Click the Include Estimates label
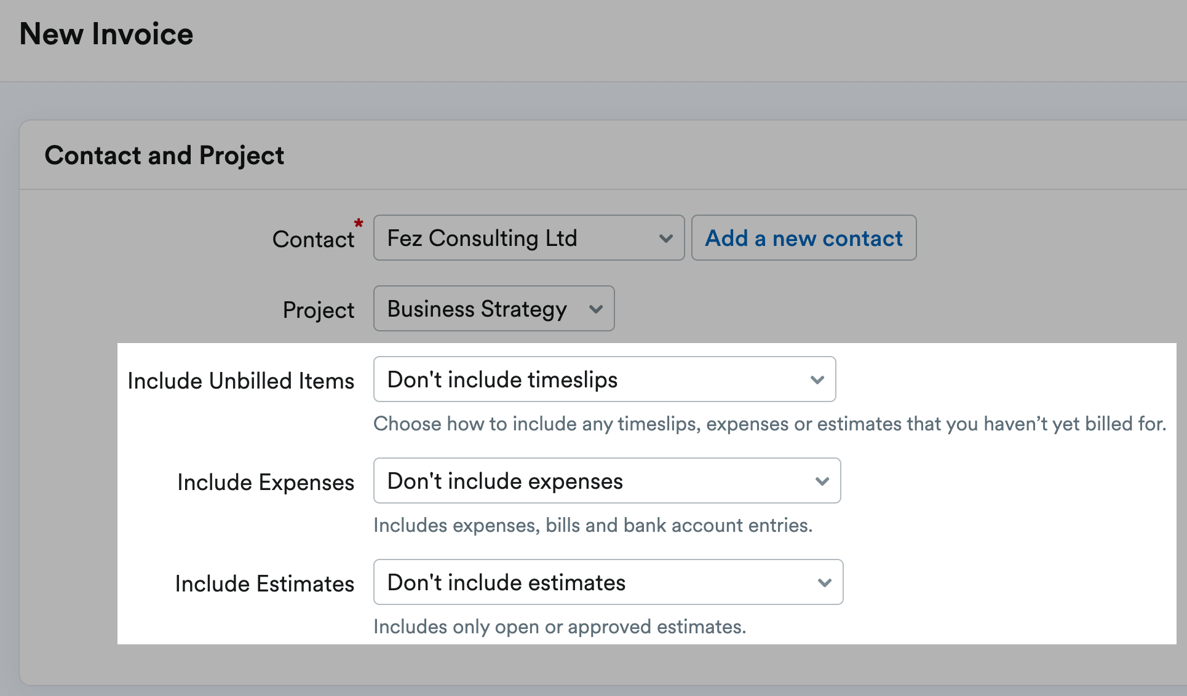 pyautogui.click(x=264, y=583)
